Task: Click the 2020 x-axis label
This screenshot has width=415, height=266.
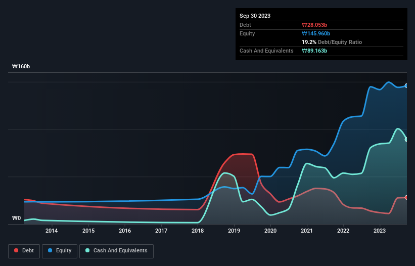Action: [x=270, y=231]
